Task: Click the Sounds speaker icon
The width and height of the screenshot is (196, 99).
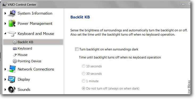Action: click(12, 89)
